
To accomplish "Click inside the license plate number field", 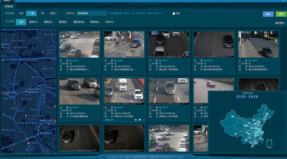I will pos(92,13).
